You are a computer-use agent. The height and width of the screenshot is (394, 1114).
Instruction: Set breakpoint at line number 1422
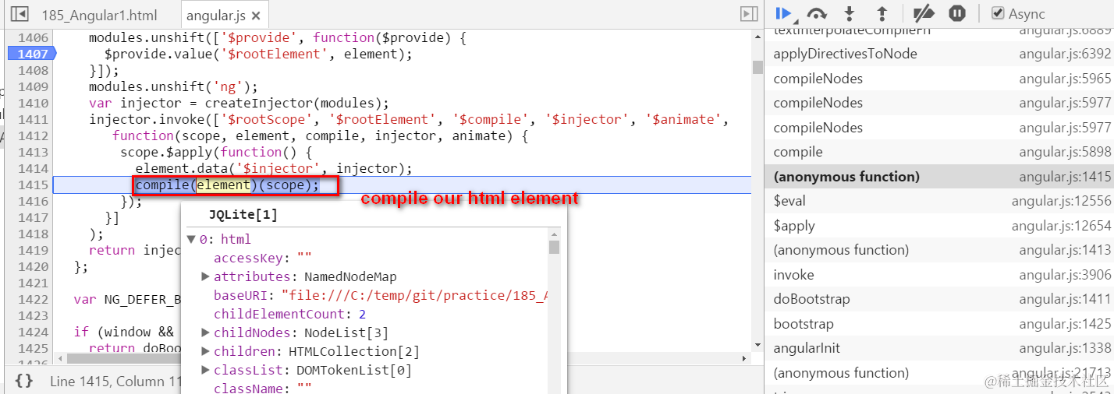point(32,299)
